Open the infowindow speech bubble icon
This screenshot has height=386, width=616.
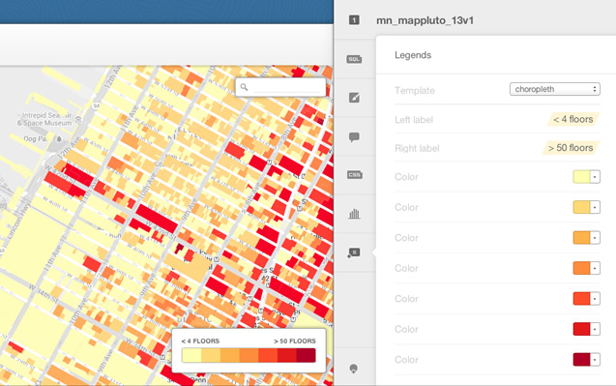(x=354, y=136)
